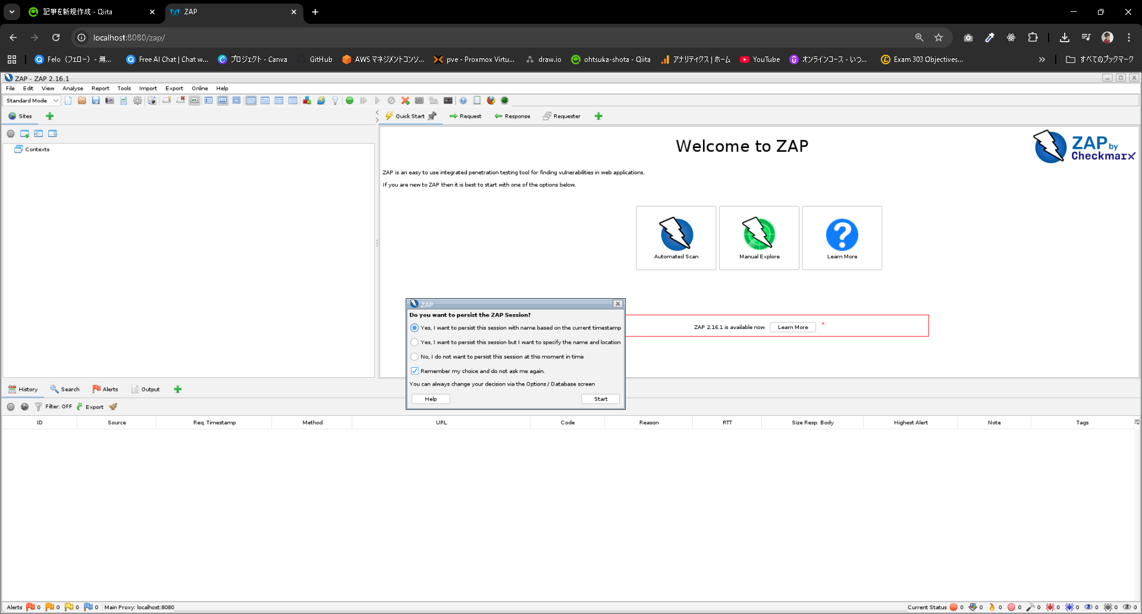The height and width of the screenshot is (614, 1142).
Task: Close the ZAP persist session dialog
Action: [618, 303]
